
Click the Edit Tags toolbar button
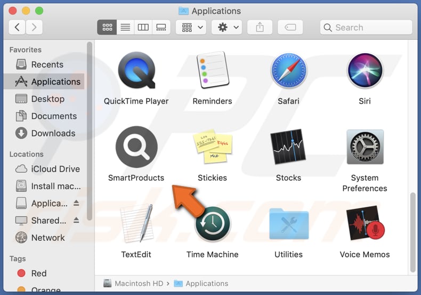pos(290,27)
